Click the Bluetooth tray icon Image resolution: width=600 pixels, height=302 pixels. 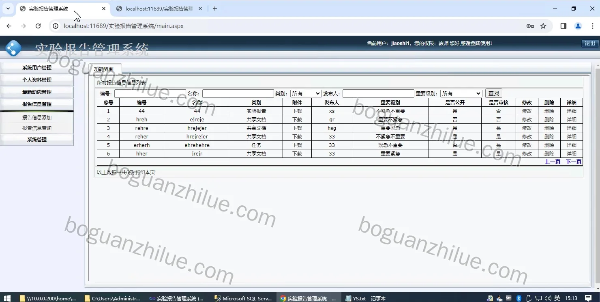pos(519,298)
